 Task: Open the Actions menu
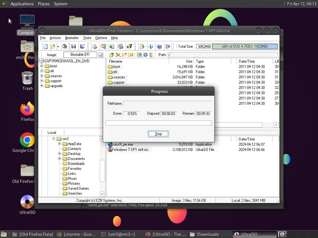[x=55, y=38]
